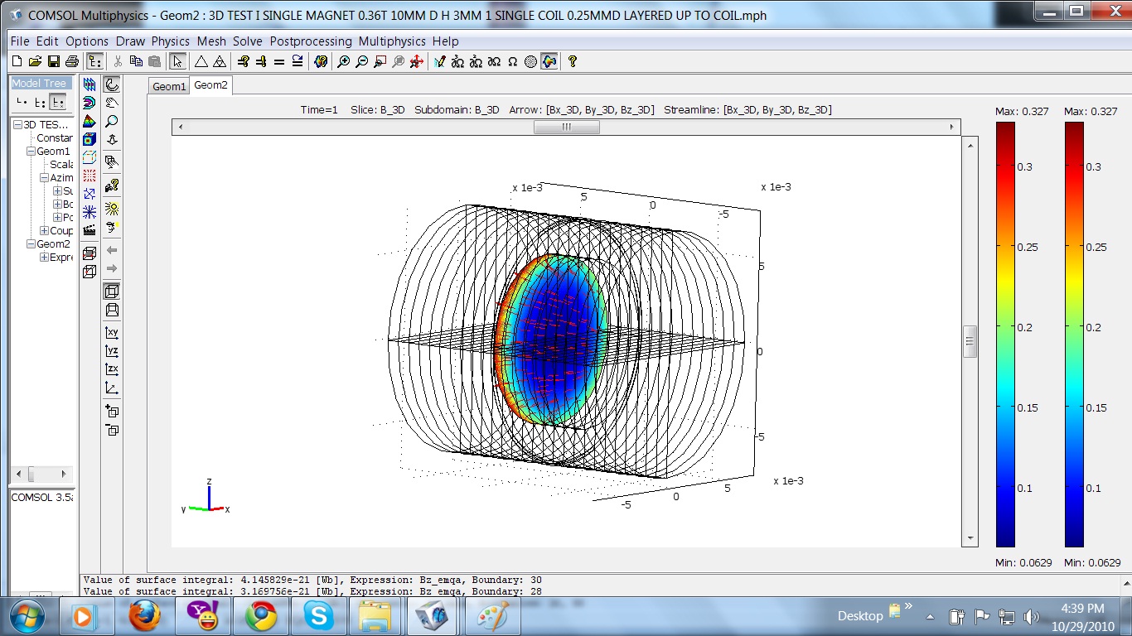Switch to the xy-plane view
Viewport: 1132px width, 636px height.
pos(112,332)
